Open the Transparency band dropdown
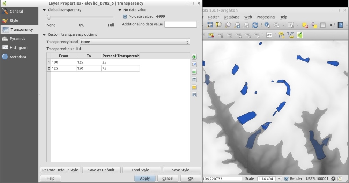The height and width of the screenshot is (183, 349). point(135,42)
